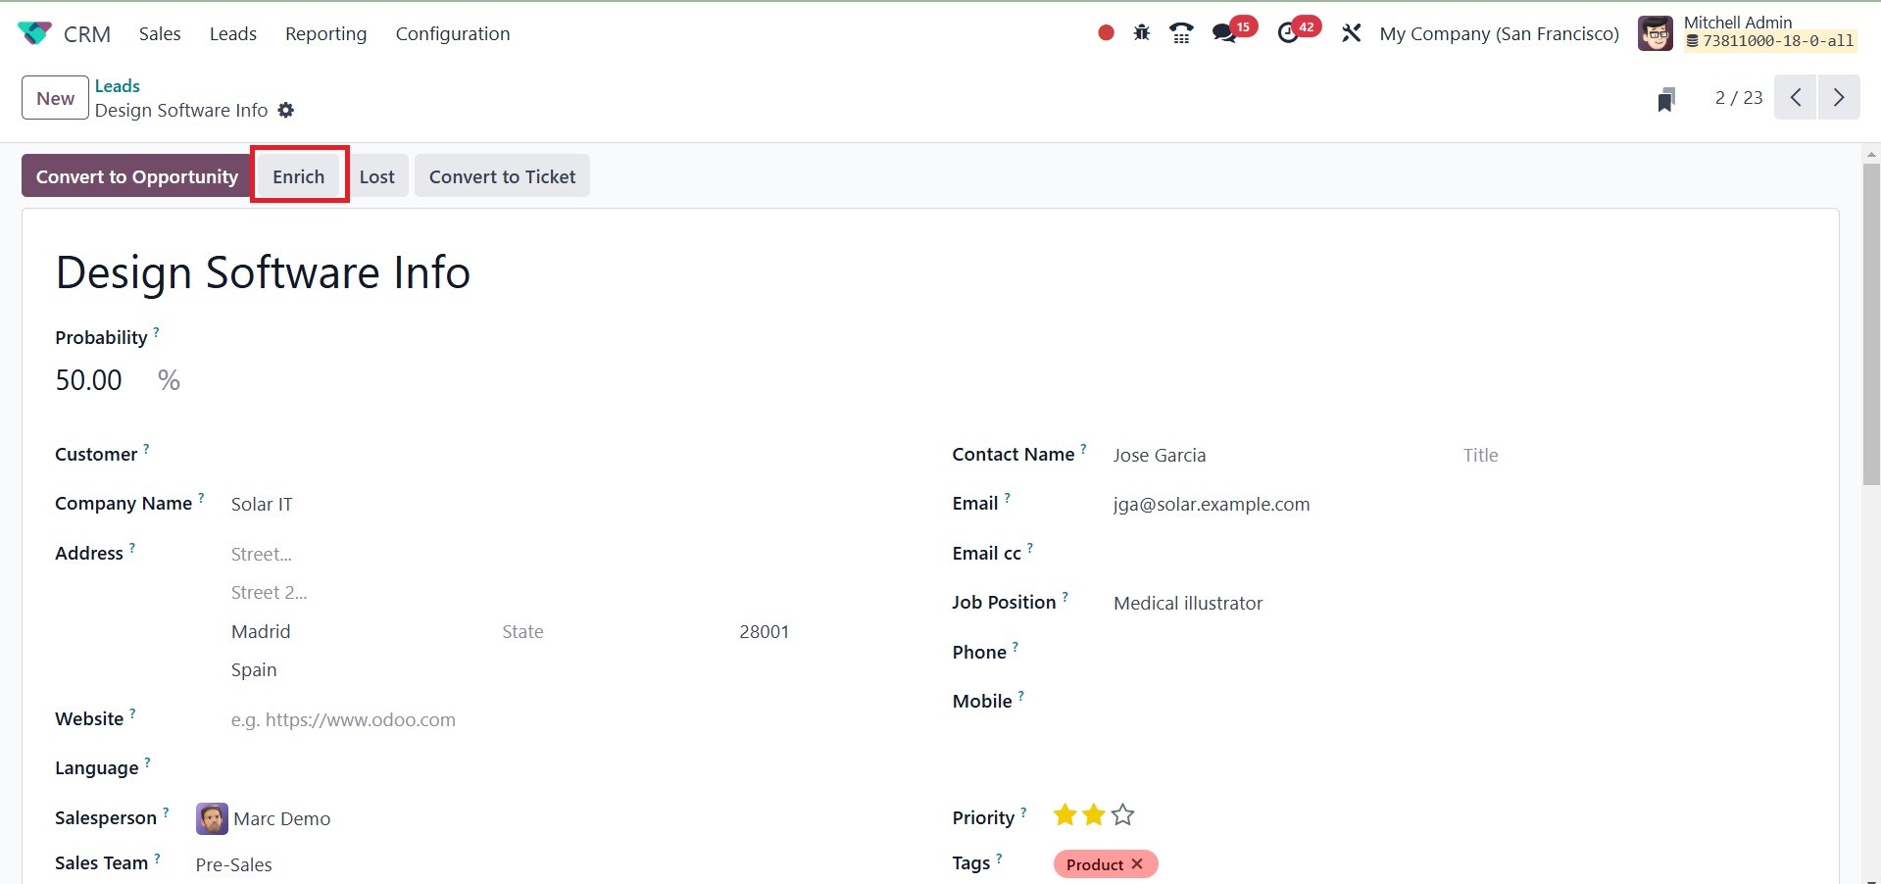The width and height of the screenshot is (1881, 884).
Task: Click Marc Demo salesperson avatar
Action: 212,818
